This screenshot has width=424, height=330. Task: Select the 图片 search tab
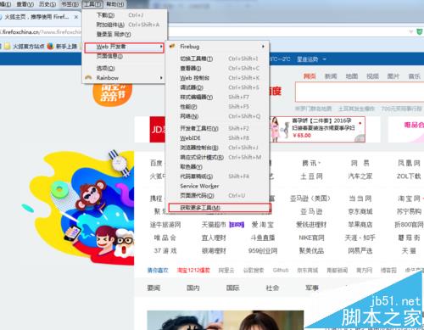pos(393,76)
